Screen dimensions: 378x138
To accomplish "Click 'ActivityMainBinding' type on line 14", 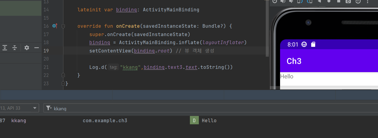I will [x=171, y=10].
